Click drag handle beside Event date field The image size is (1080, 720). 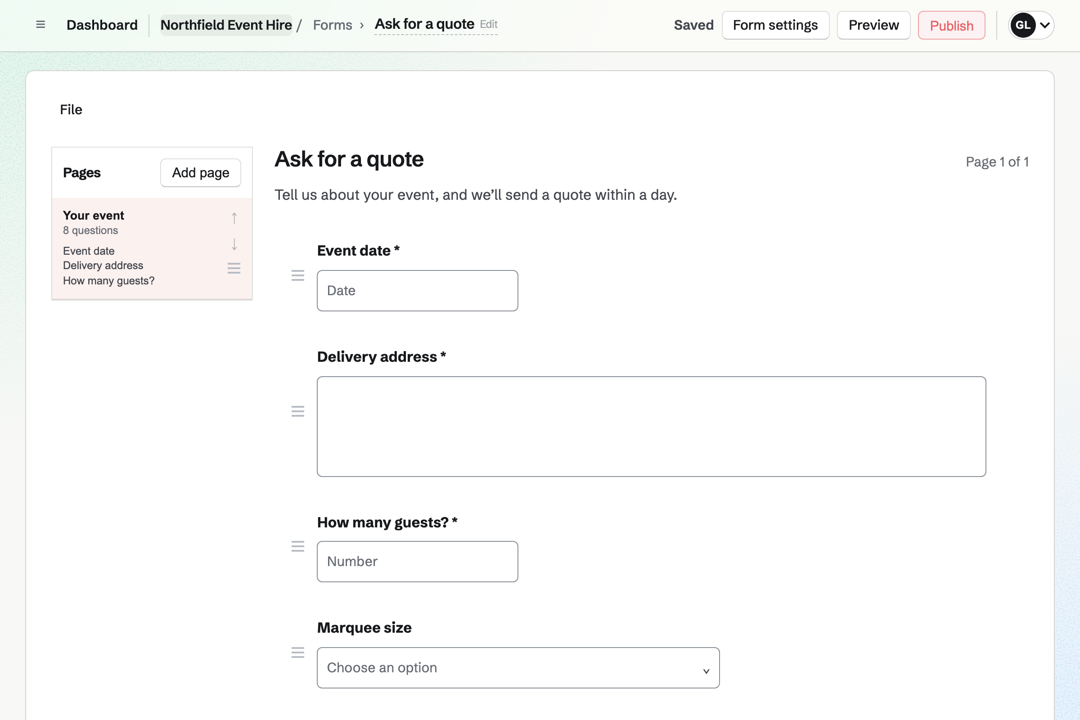[x=298, y=275]
